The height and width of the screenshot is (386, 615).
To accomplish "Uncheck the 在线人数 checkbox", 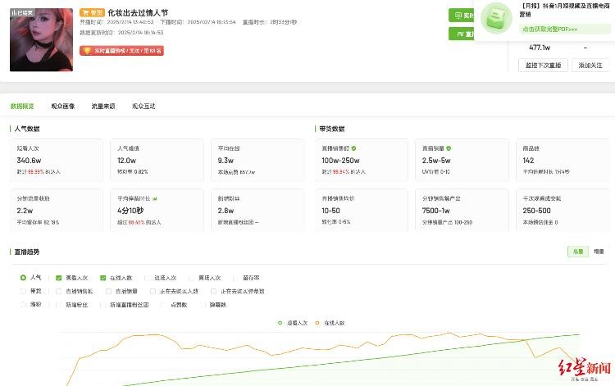I will coord(103,278).
